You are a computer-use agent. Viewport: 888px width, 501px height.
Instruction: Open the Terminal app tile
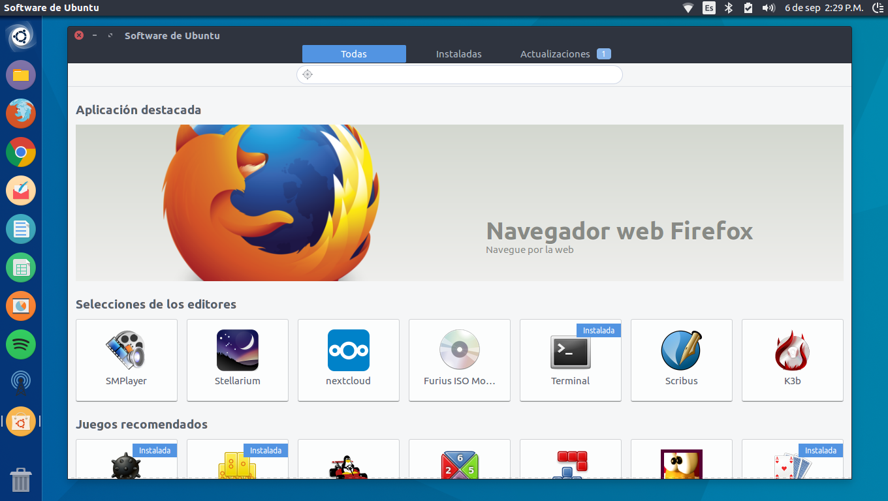point(571,360)
